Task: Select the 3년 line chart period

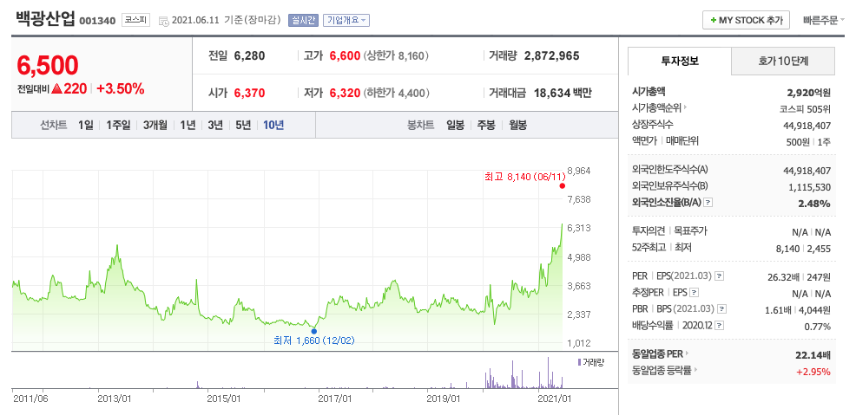Action: pos(215,126)
